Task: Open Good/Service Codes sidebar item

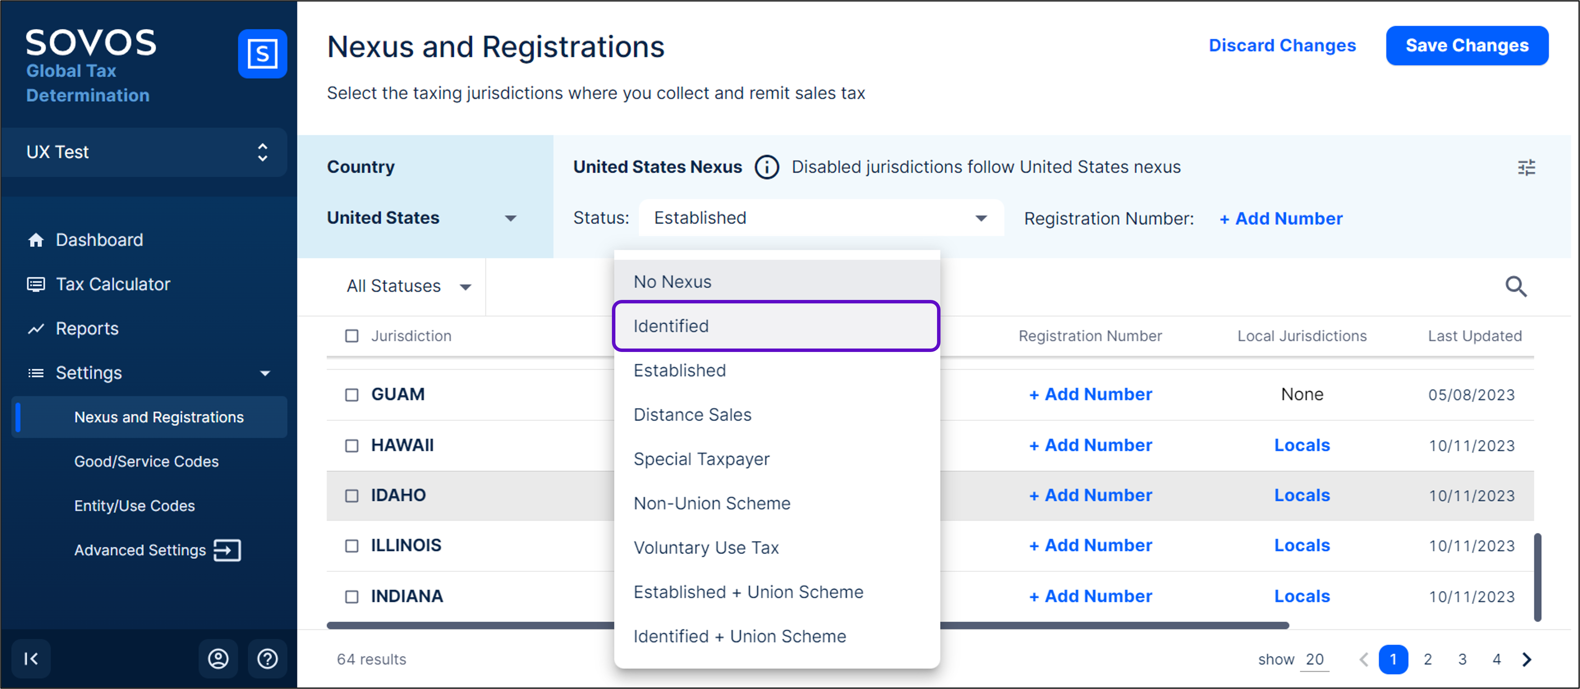Action: (x=146, y=462)
